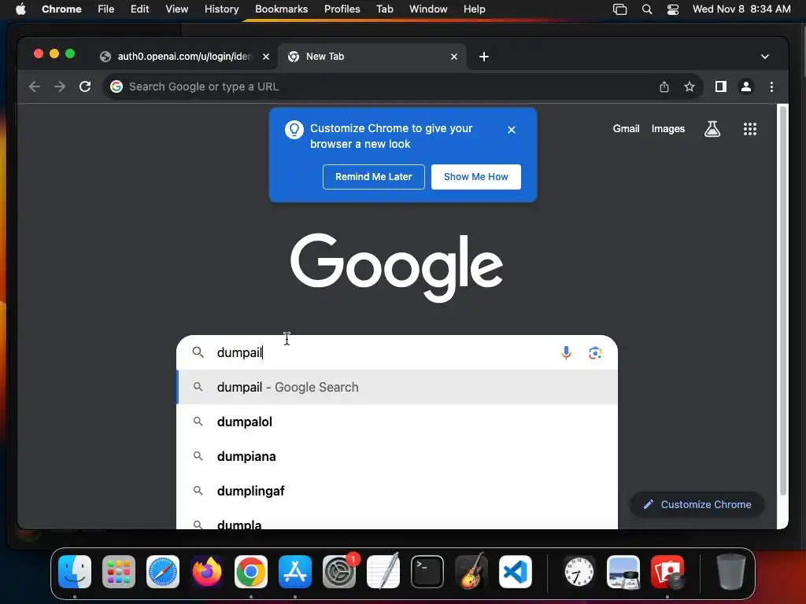Image resolution: width=806 pixels, height=604 pixels.
Task: Launch Safari from the Dock
Action: (x=163, y=572)
